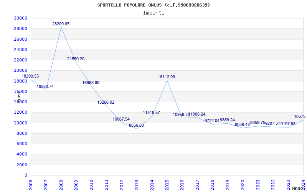Select data label 21550.20

tap(76, 59)
